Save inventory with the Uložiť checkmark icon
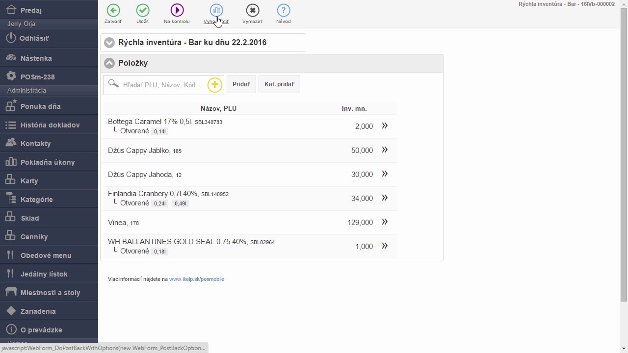The height and width of the screenshot is (353, 628). click(143, 10)
